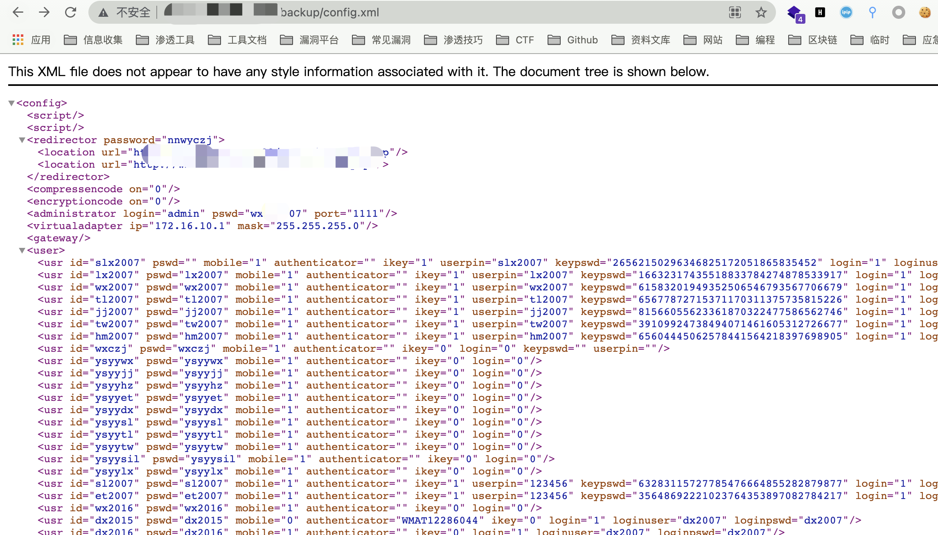Click the blue ipip extension icon

pos(846,12)
